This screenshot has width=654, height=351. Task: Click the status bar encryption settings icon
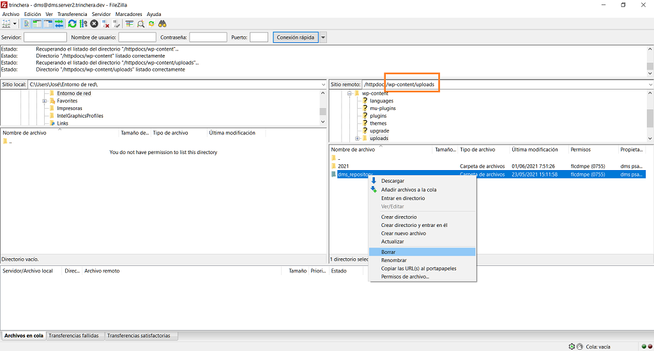tap(572, 347)
